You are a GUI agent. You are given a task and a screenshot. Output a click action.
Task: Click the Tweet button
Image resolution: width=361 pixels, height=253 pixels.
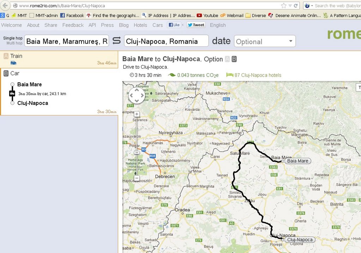pos(196,25)
